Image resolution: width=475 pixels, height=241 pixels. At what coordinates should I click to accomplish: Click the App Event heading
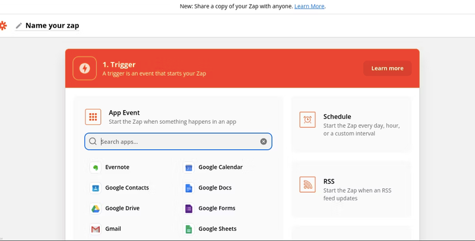pyautogui.click(x=124, y=113)
